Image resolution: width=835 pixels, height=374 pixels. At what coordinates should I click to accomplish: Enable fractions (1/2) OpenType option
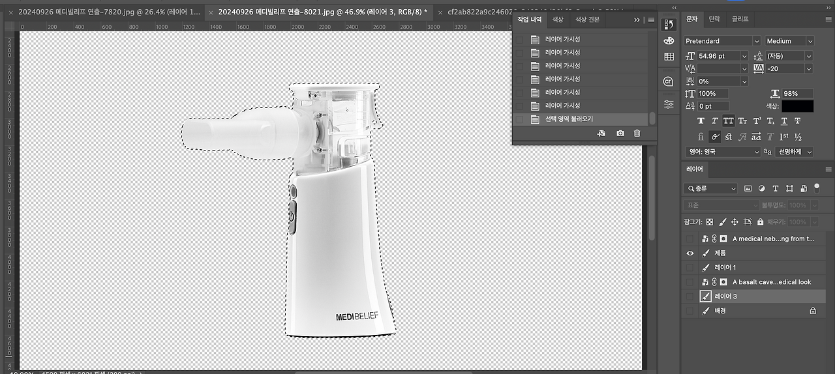pyautogui.click(x=798, y=137)
